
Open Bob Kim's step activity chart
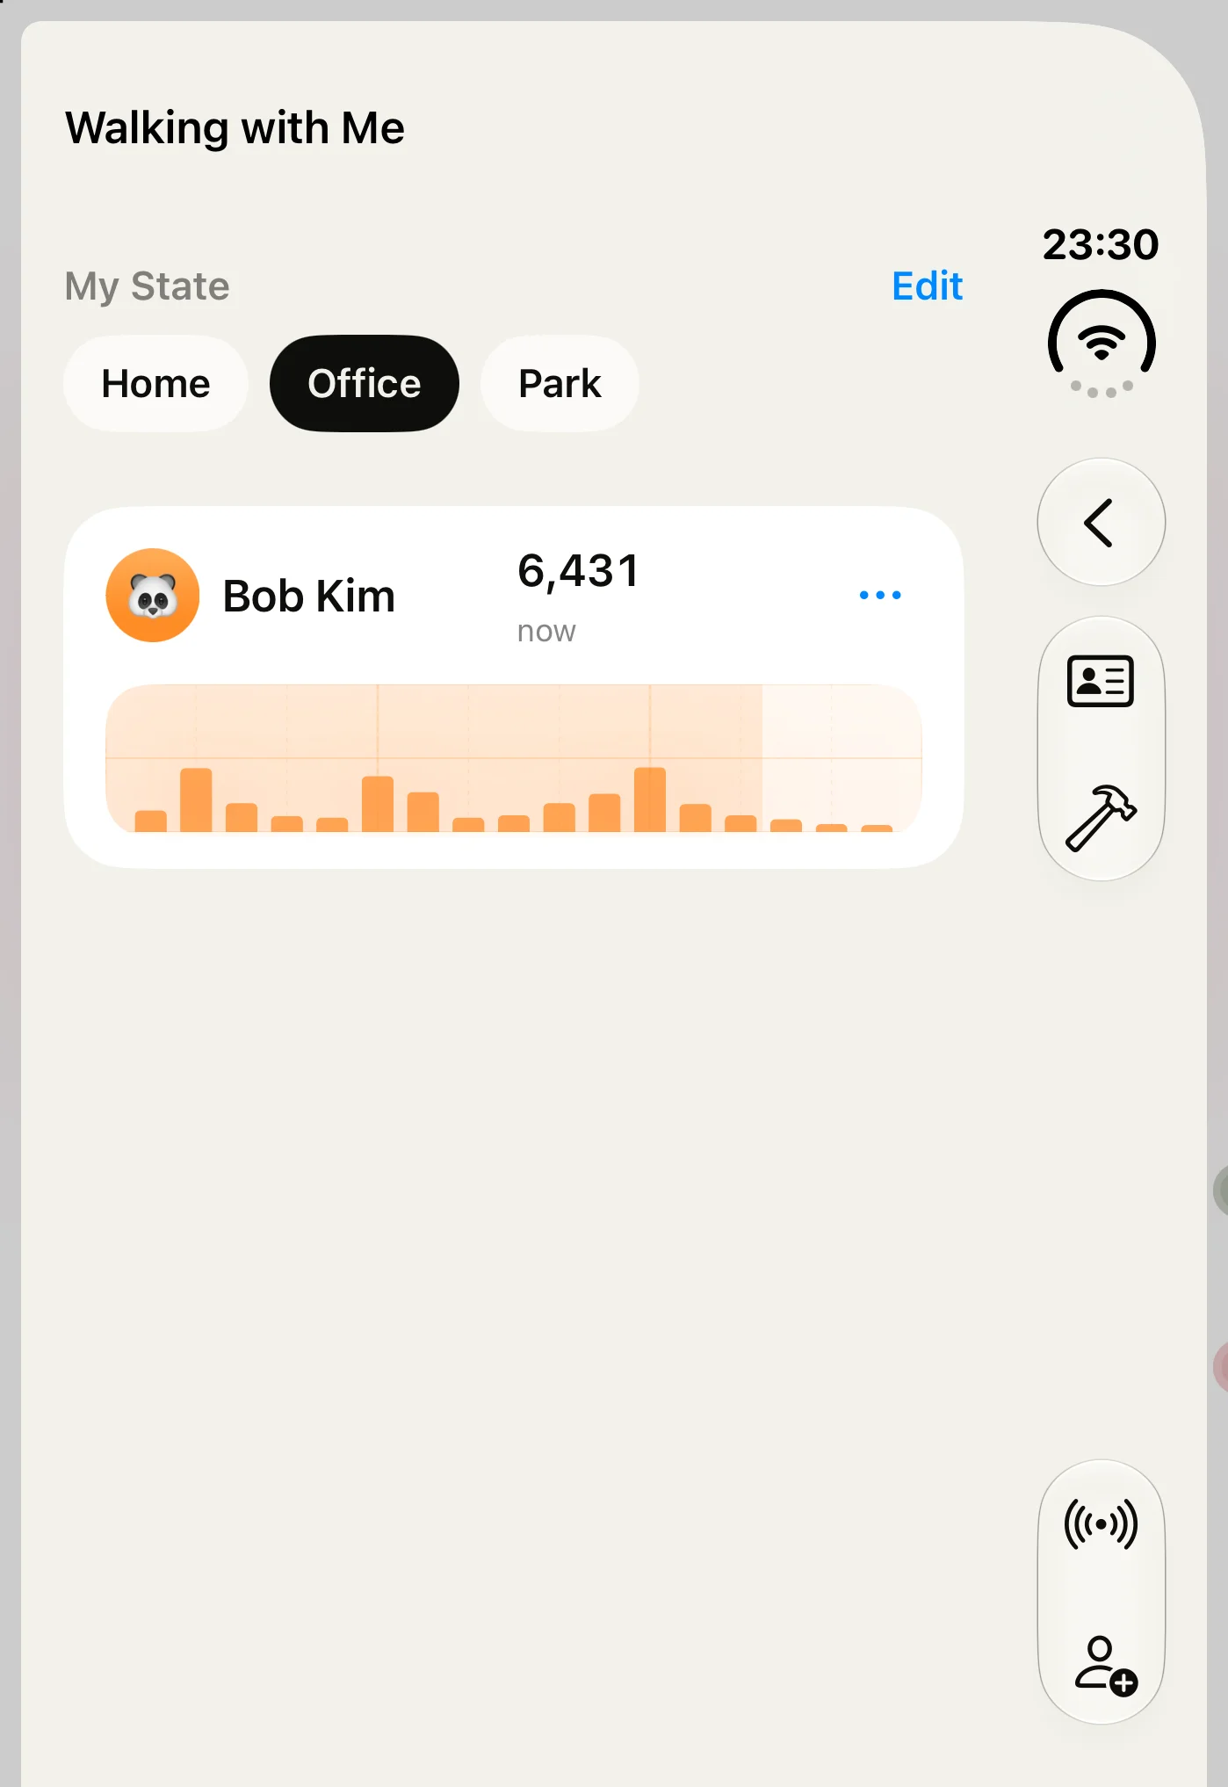514,758
